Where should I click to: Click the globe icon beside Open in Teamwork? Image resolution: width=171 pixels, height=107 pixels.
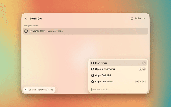92,69
